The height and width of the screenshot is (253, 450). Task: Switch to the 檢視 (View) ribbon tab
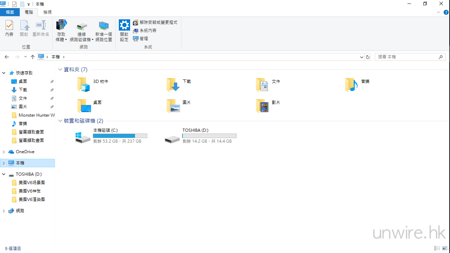point(47,12)
